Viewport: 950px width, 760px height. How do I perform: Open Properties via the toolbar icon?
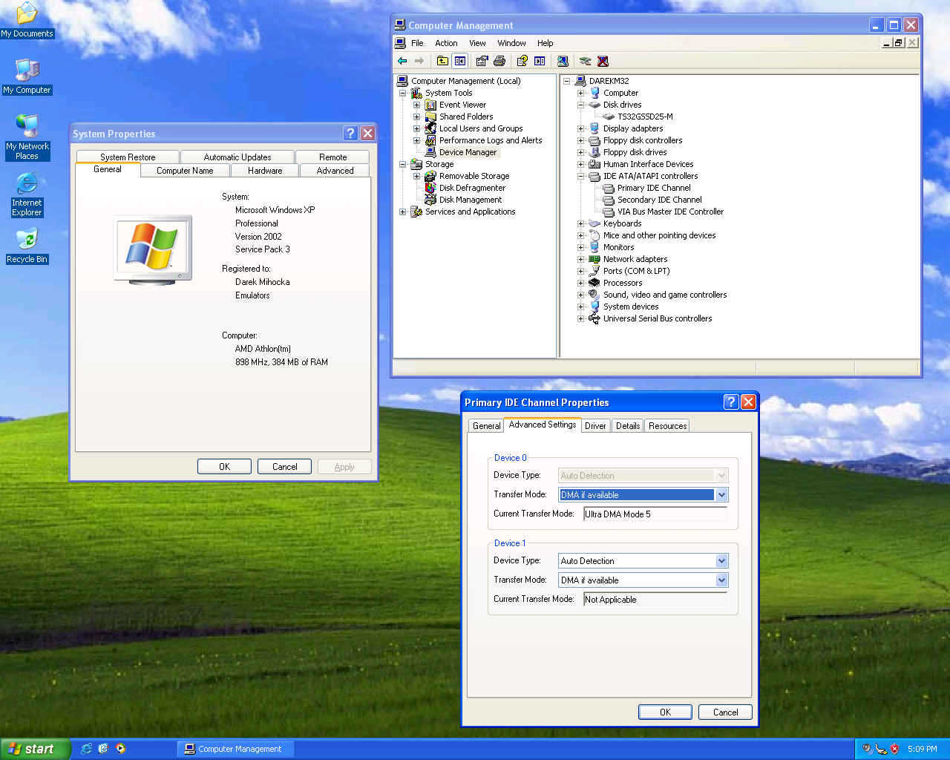482,61
